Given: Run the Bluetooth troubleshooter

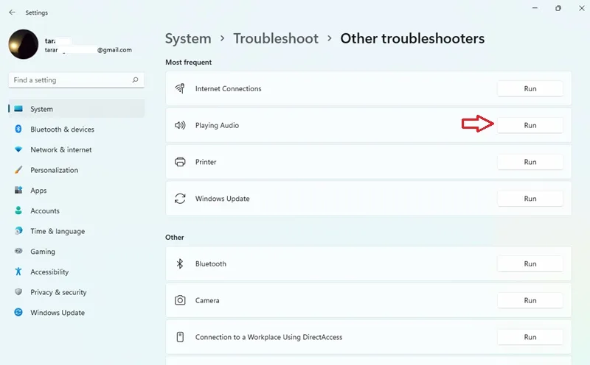Looking at the screenshot, I should [x=530, y=263].
